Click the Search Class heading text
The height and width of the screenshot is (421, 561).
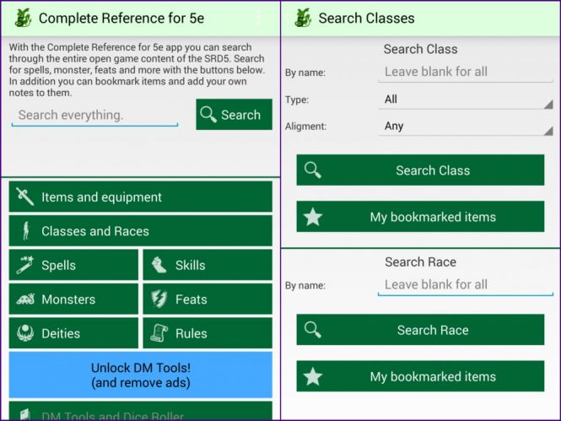click(x=420, y=49)
